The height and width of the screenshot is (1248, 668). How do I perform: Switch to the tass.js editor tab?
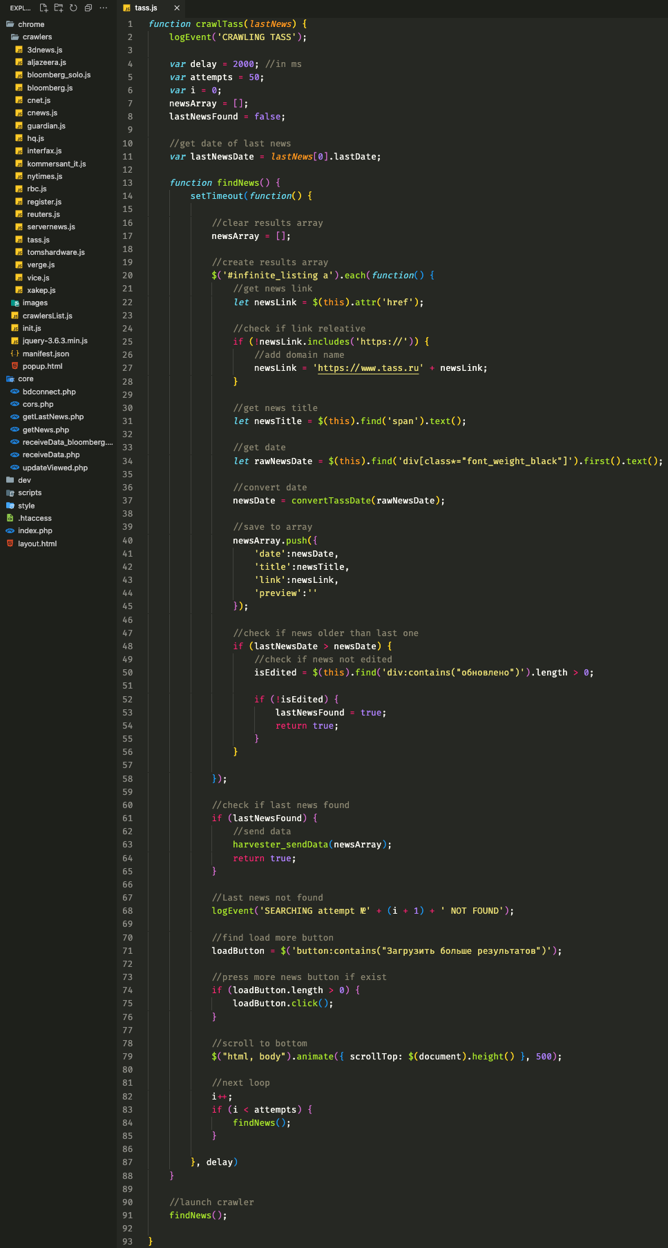146,8
